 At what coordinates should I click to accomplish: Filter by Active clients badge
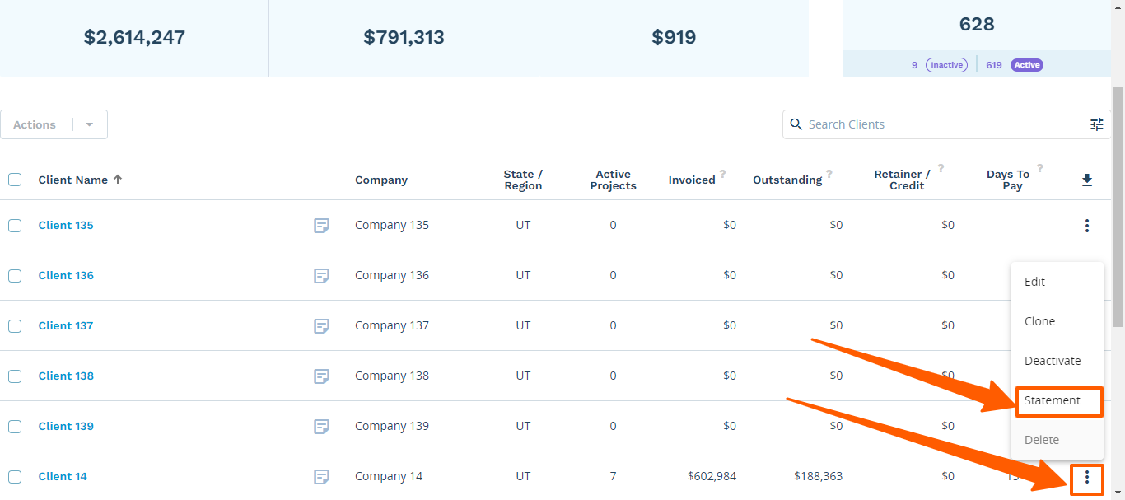click(1027, 65)
